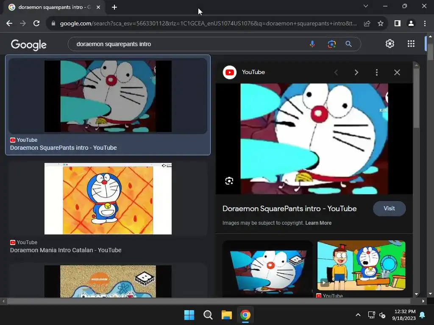
Task: Open the large Doraemon preview image
Action: 314,139
